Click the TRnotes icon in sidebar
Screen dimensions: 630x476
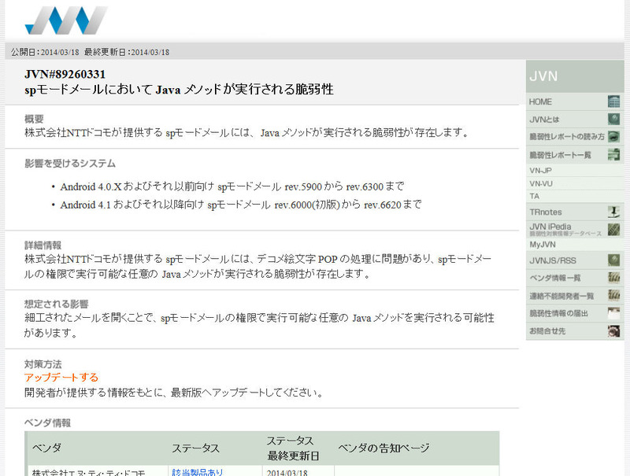pyautogui.click(x=613, y=212)
